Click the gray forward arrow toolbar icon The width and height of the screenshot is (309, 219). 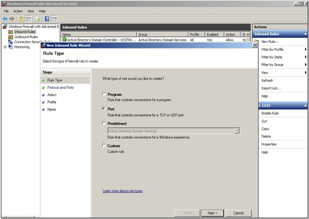click(x=12, y=19)
